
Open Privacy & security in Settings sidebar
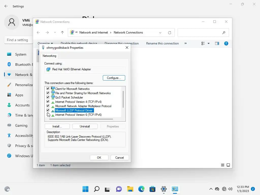[x=19, y=146]
